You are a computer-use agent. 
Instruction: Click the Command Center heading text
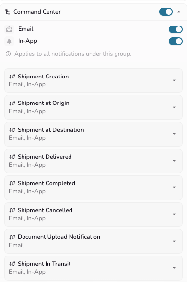[37, 12]
